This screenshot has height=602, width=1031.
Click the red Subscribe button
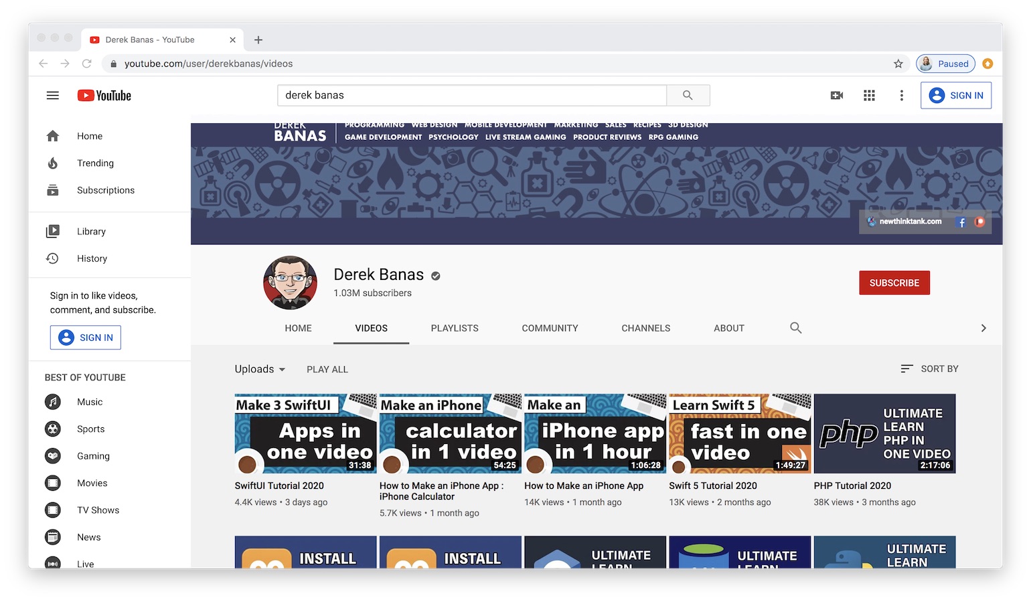[894, 283]
